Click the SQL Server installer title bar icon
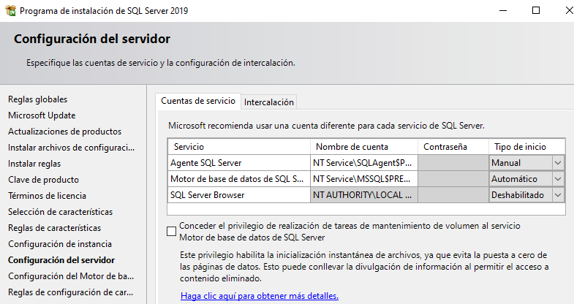This screenshot has width=574, height=304. [x=10, y=11]
